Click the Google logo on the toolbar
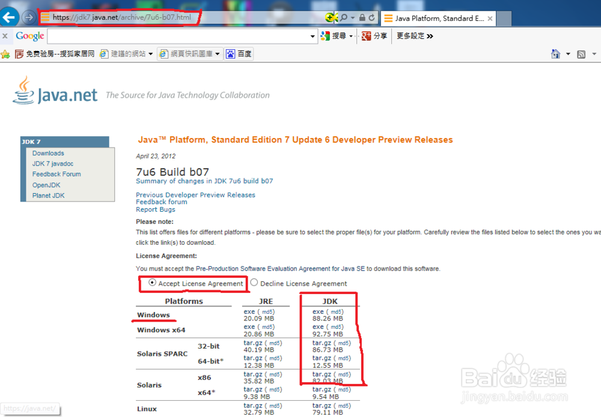This screenshot has height=417, width=601. pyautogui.click(x=30, y=36)
